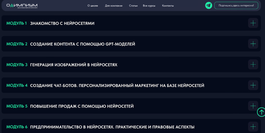Click 'Генерация изображений в нейросетях' title
The width and height of the screenshot is (265, 133).
(x=74, y=65)
